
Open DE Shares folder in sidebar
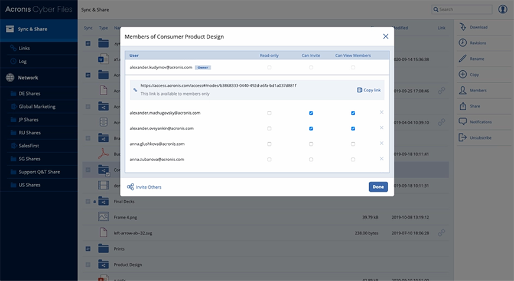pyautogui.click(x=30, y=93)
